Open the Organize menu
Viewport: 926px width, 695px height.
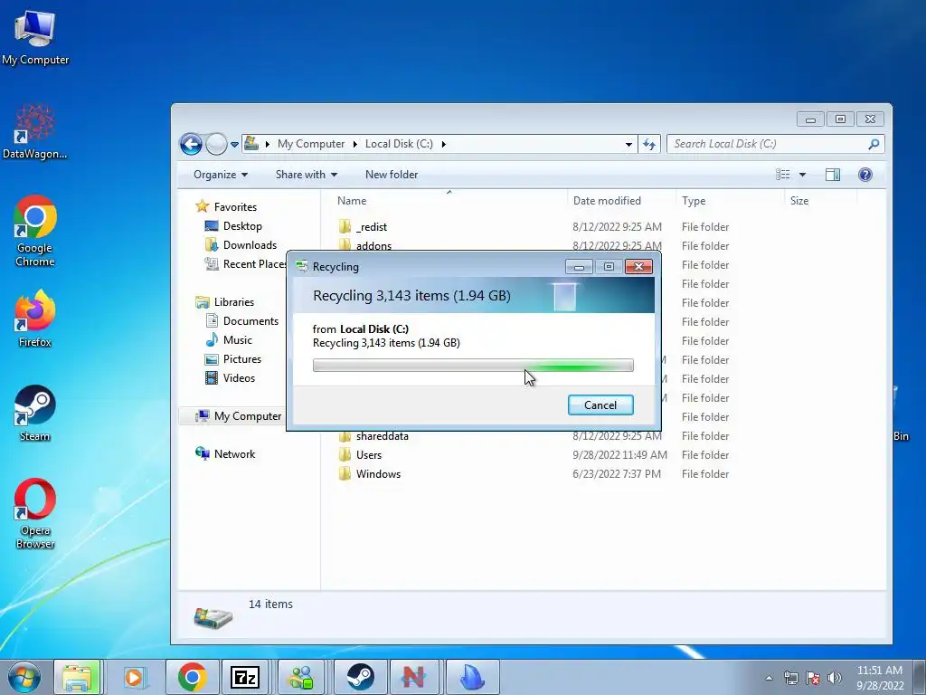point(221,175)
